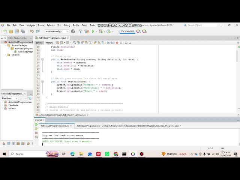Click the New Project toolbar icon
This screenshot has width=240, height=180.
pyautogui.click(x=11, y=31)
